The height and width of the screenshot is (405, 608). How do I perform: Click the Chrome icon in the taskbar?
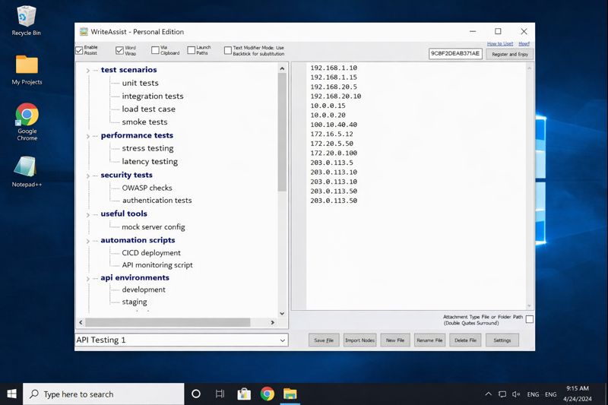[267, 394]
